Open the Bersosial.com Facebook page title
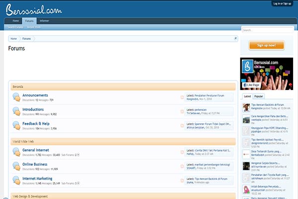 [x=266, y=63]
